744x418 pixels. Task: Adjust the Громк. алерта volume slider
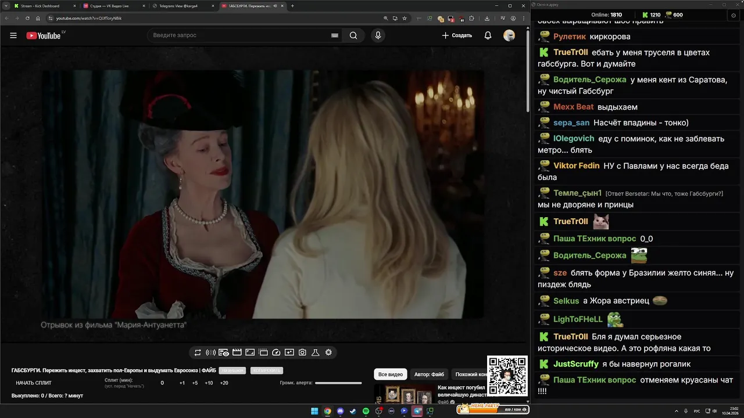(338, 383)
